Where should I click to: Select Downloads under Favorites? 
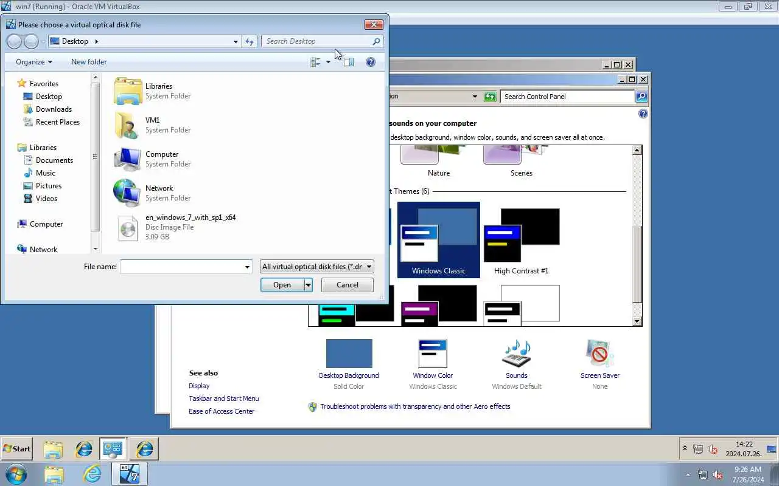[x=54, y=109]
